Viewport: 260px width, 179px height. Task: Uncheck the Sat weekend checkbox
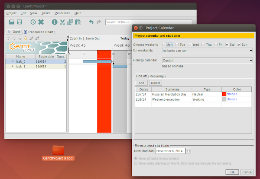(227, 45)
